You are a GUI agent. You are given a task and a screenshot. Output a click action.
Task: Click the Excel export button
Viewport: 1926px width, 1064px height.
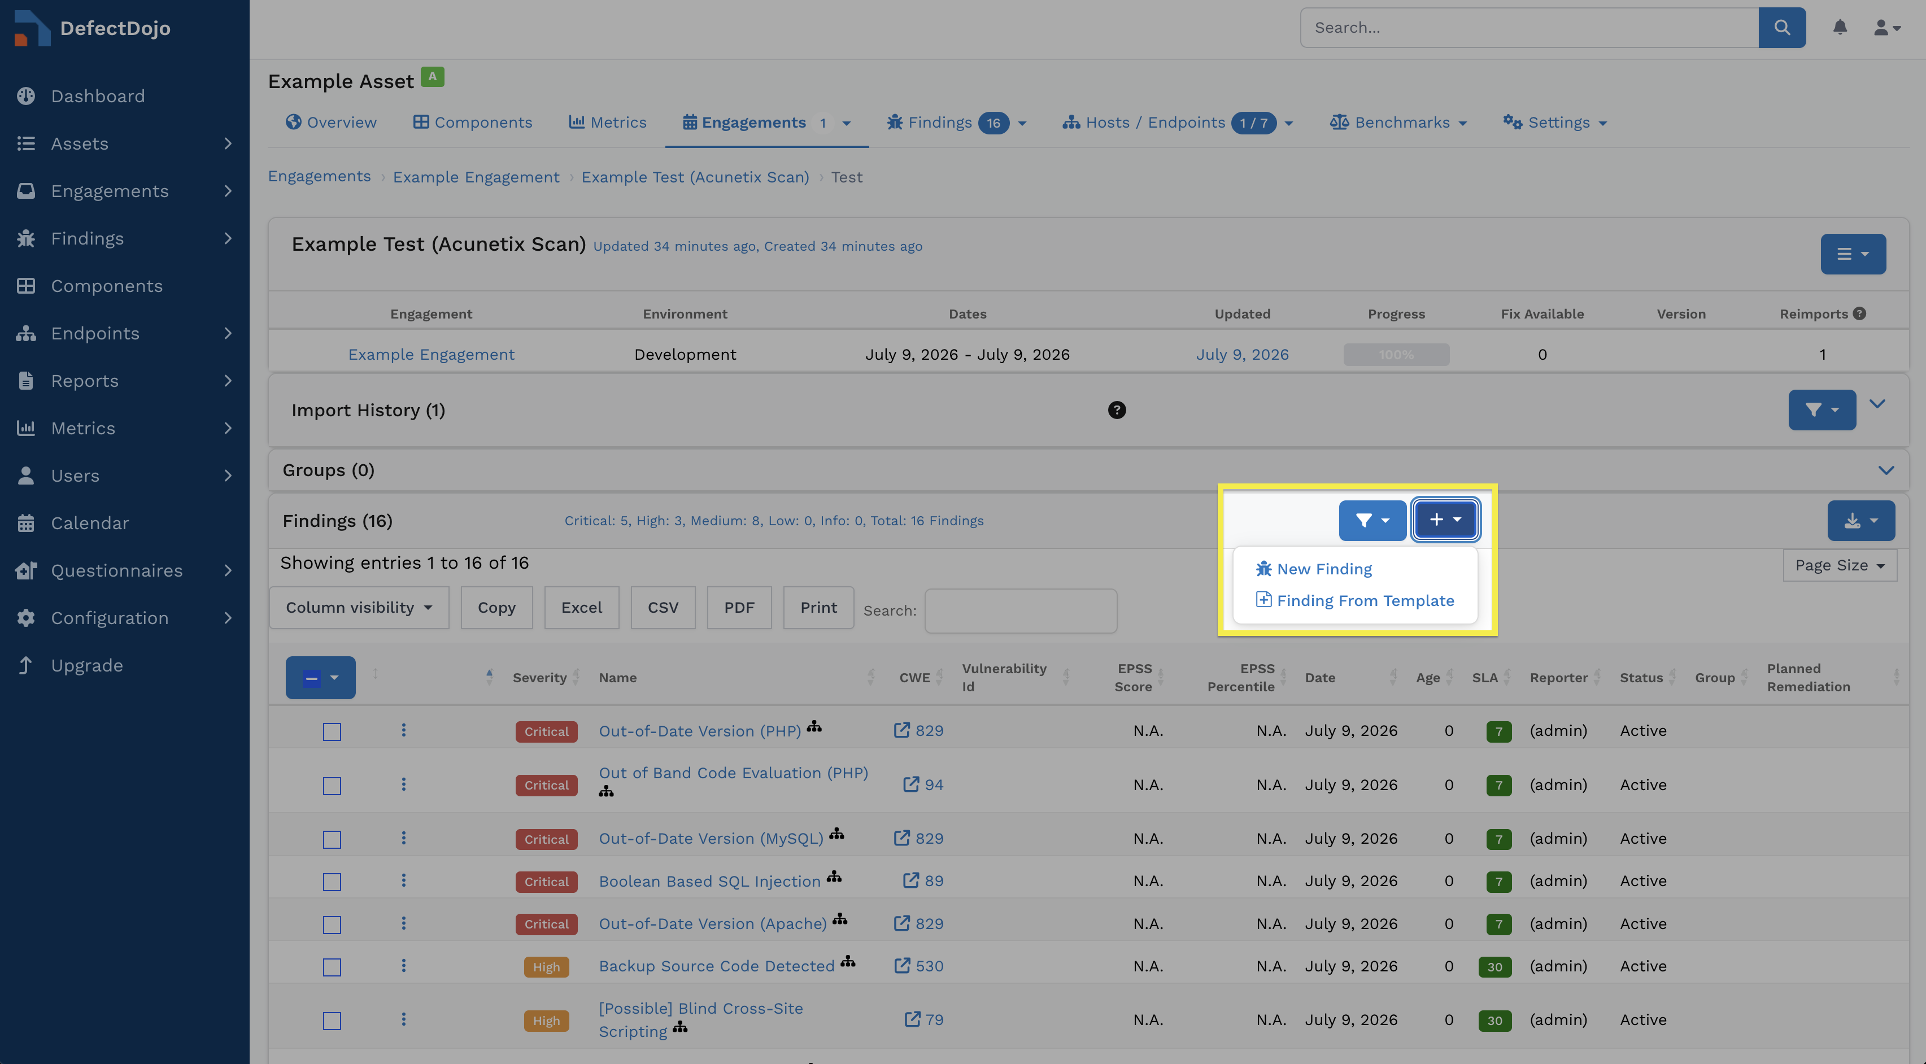coord(581,608)
